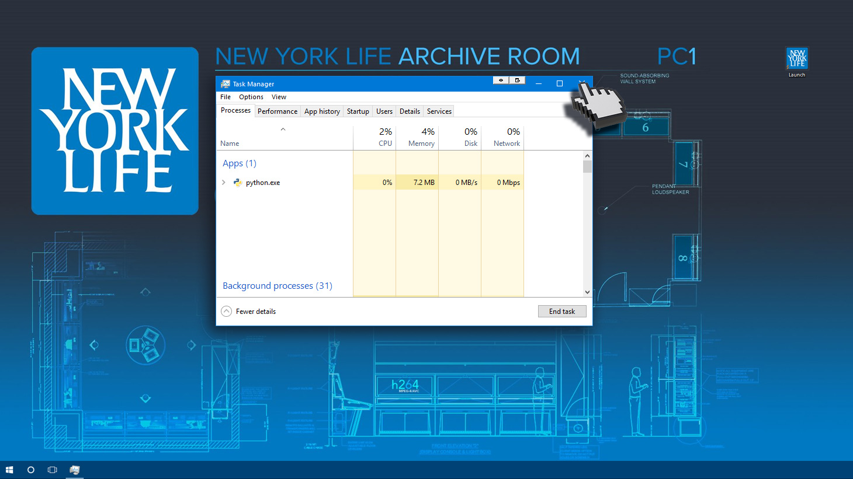The image size is (853, 479).
Task: Switch to the Performance tab
Action: click(278, 111)
